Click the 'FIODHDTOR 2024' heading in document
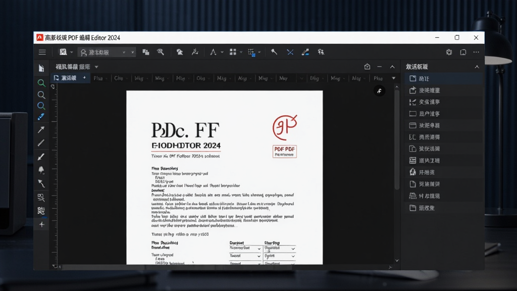517x291 pixels. coord(186,145)
